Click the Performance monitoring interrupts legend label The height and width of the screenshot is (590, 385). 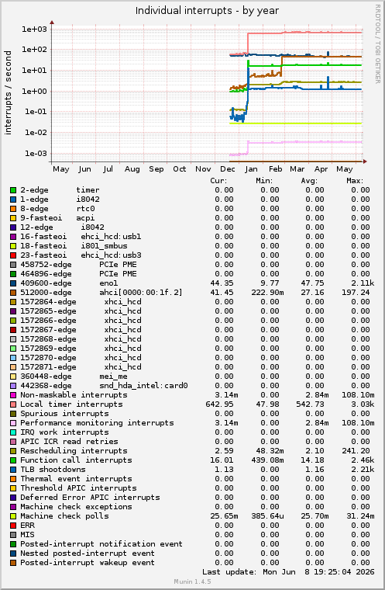[97, 423]
